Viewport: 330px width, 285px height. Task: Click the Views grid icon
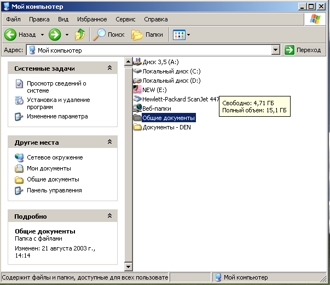click(179, 35)
